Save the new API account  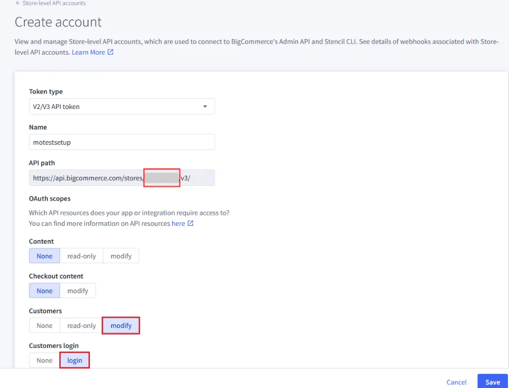pos(493,382)
